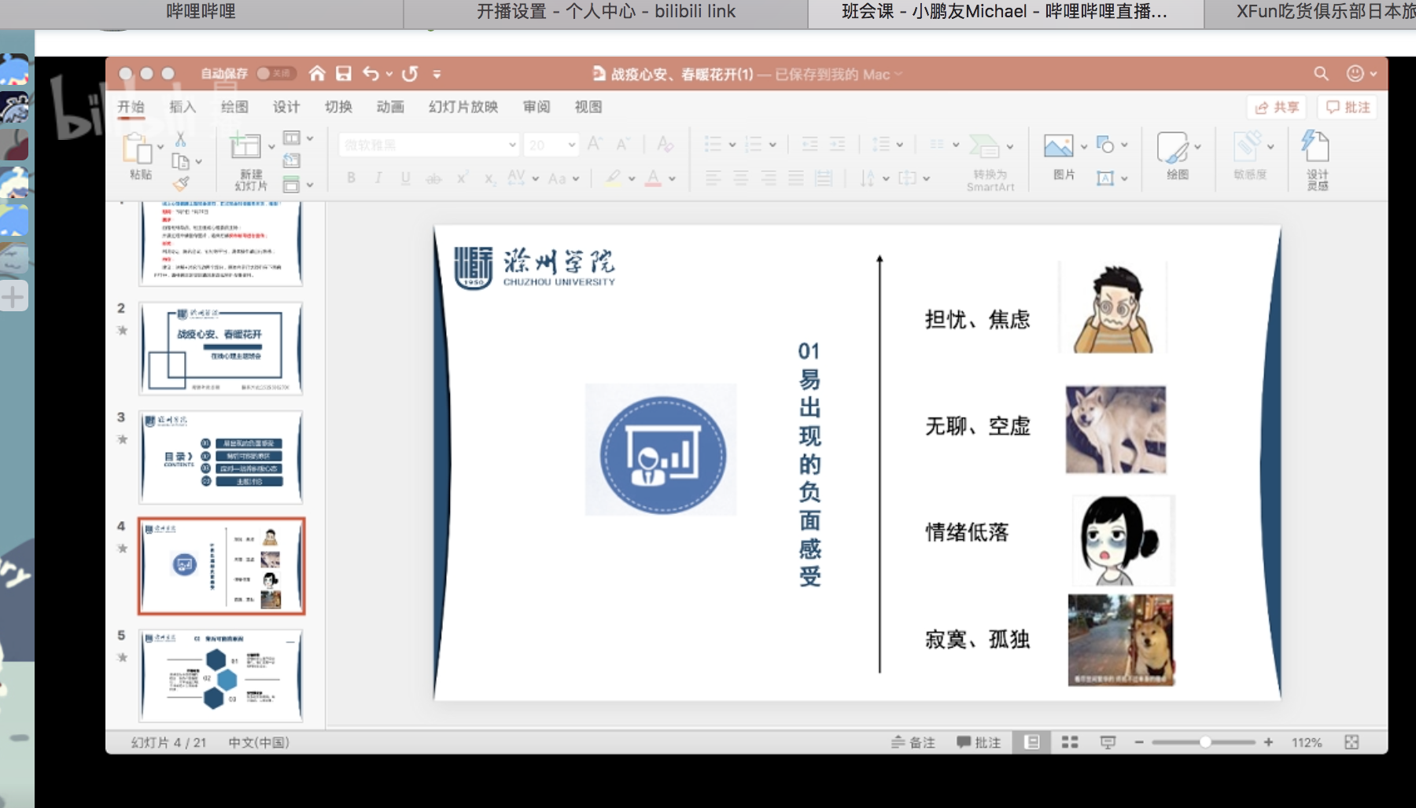Toggle the 自动保存 autosave switch
The image size is (1416, 808).
click(275, 74)
